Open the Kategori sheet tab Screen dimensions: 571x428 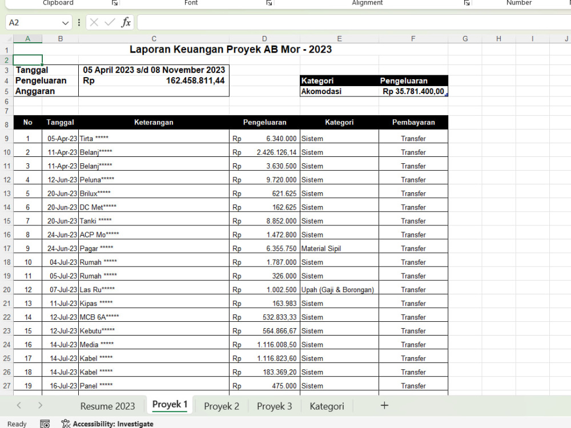[x=327, y=406]
